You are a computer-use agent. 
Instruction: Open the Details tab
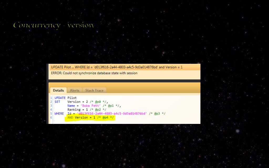(x=58, y=90)
